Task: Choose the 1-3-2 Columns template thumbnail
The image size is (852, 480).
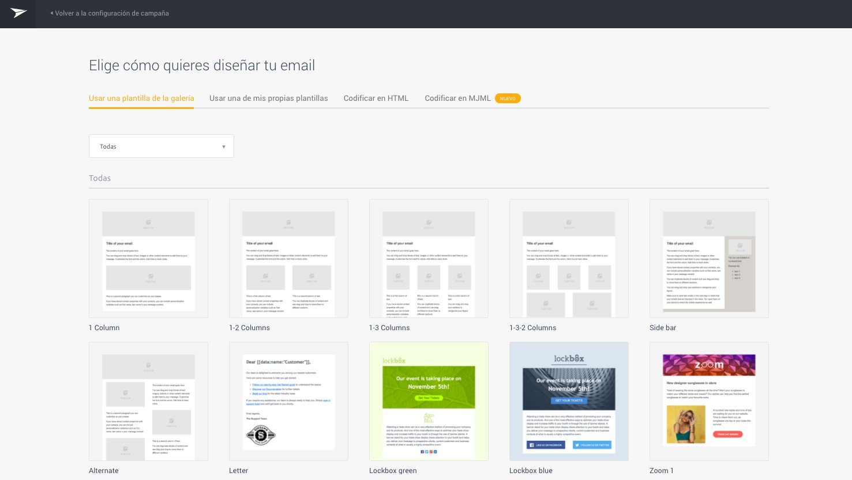Action: click(x=569, y=258)
